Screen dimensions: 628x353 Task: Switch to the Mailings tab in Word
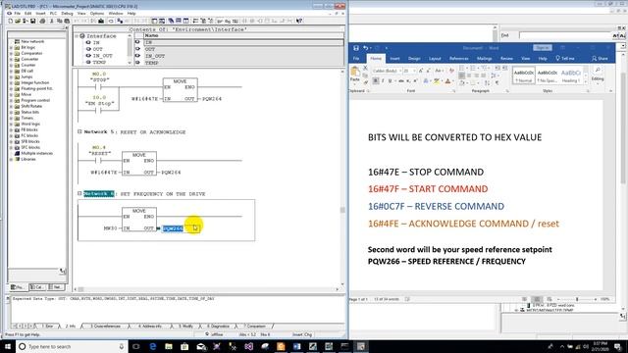pos(484,59)
